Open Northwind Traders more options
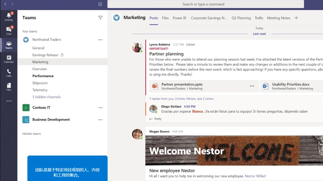 (x=100, y=40)
